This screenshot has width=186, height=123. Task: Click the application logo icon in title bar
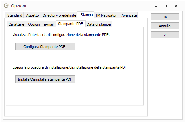click(7, 6)
